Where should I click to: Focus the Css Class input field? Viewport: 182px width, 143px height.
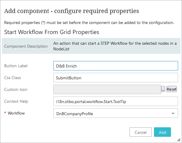pos(115,78)
